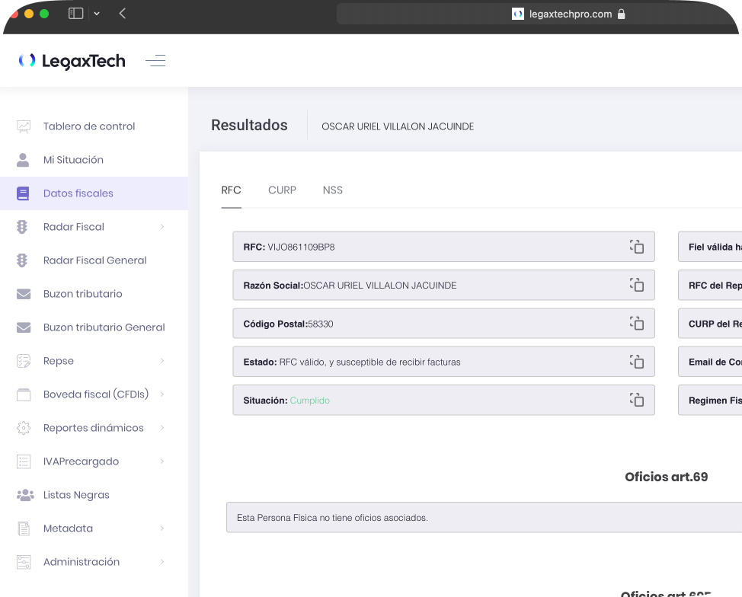
Task: Go to Tablero de control
Action: (x=88, y=126)
